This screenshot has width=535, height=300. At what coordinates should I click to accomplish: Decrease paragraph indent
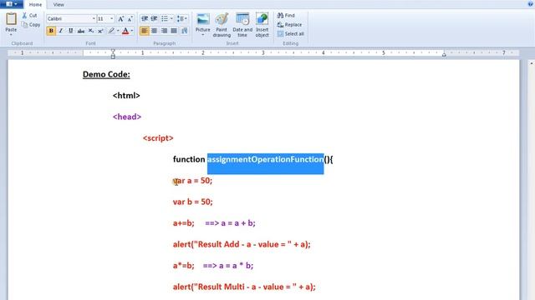pos(145,18)
